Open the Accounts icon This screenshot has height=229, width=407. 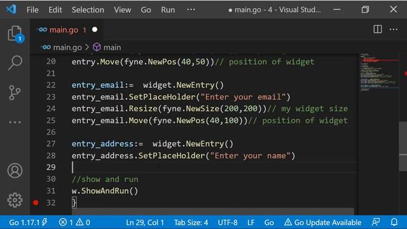[x=15, y=170]
